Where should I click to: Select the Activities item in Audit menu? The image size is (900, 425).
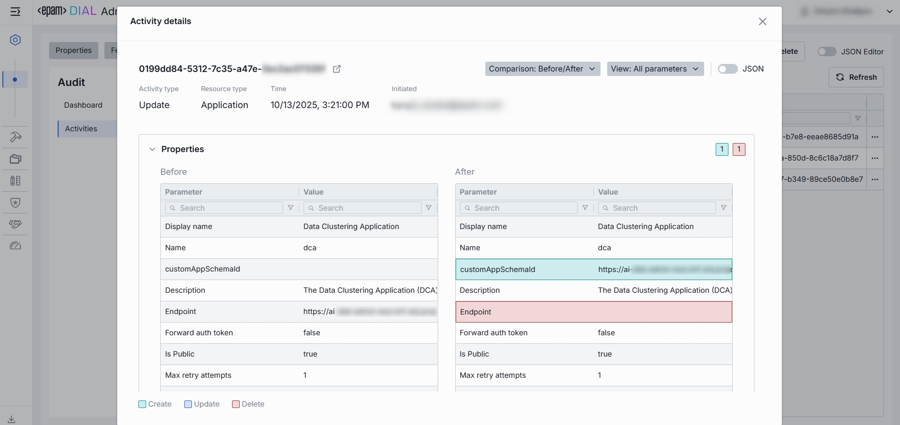[x=81, y=128]
